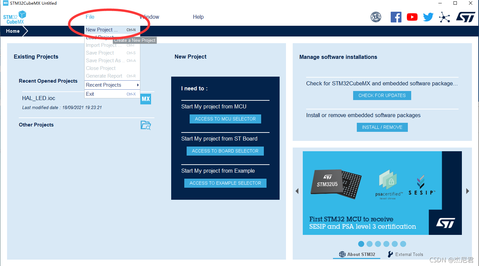This screenshot has width=479, height=266.
Task: Select the fifth banner carousel dot
Action: (395, 244)
